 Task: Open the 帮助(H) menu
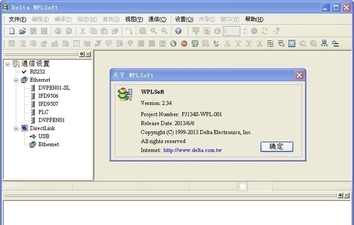254,19
